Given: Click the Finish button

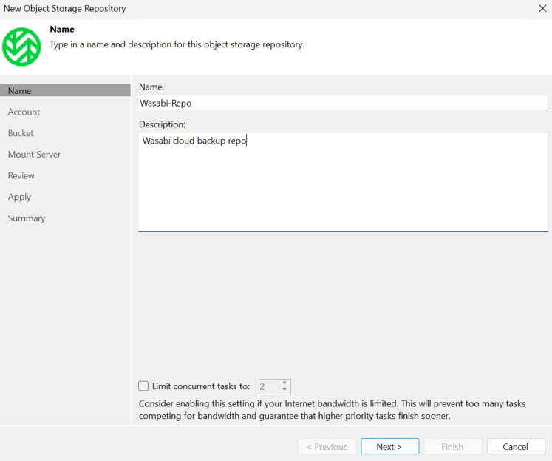Looking at the screenshot, I should tap(453, 446).
